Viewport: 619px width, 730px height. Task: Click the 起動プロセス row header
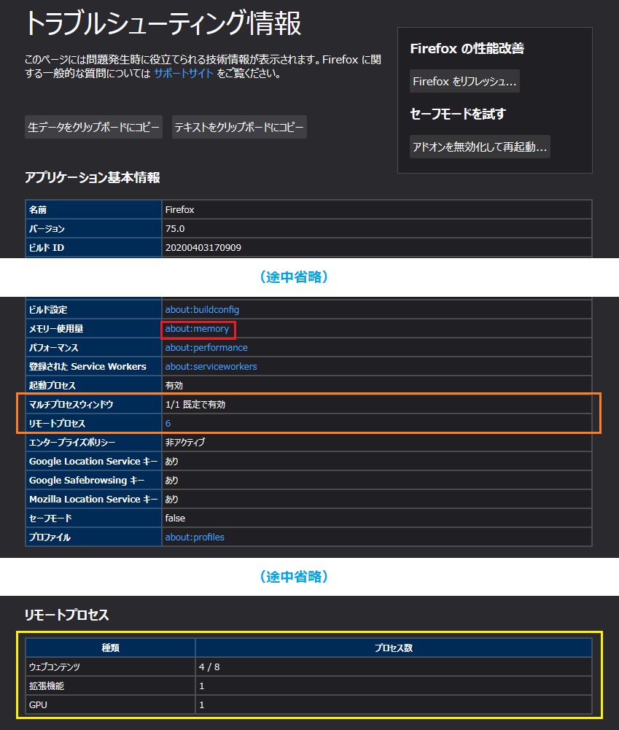click(93, 386)
